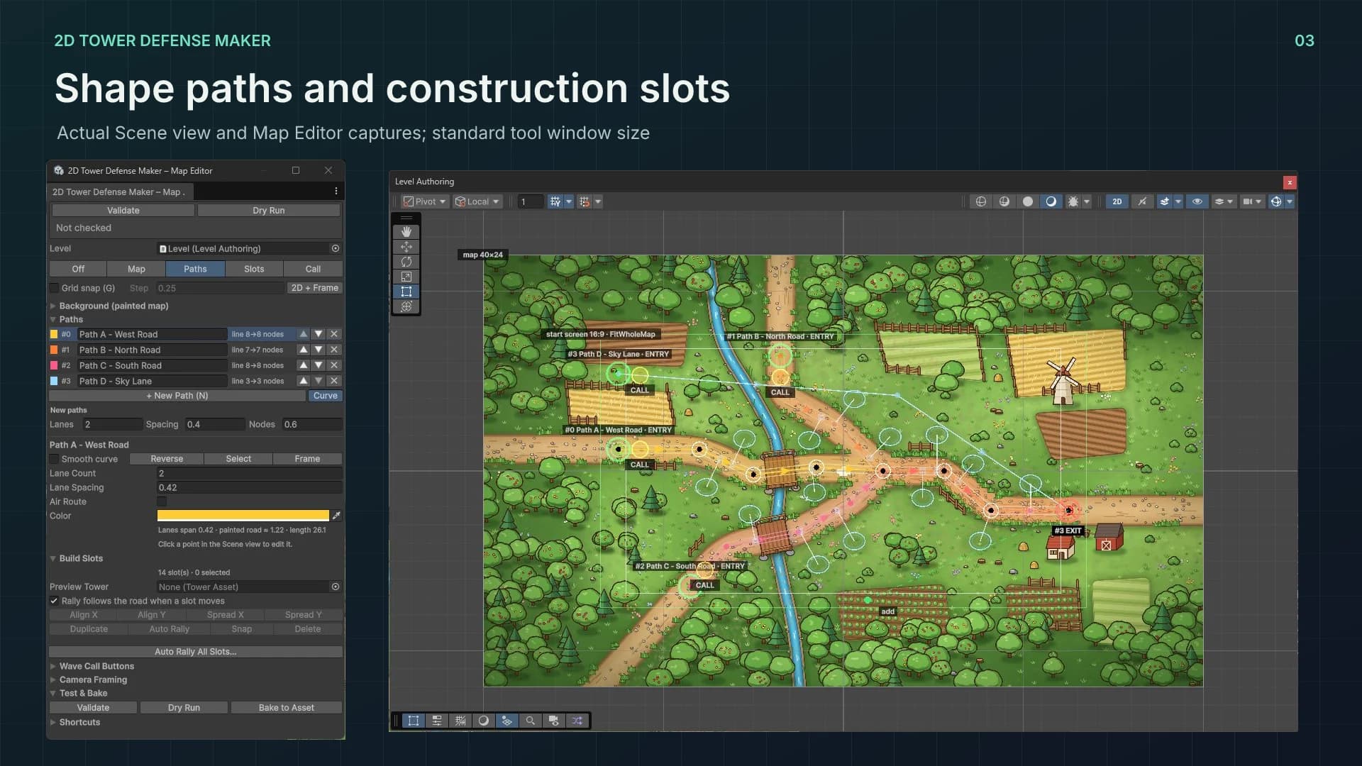Switch to the Call mode tab
This screenshot has width=1362, height=766.
(313, 269)
